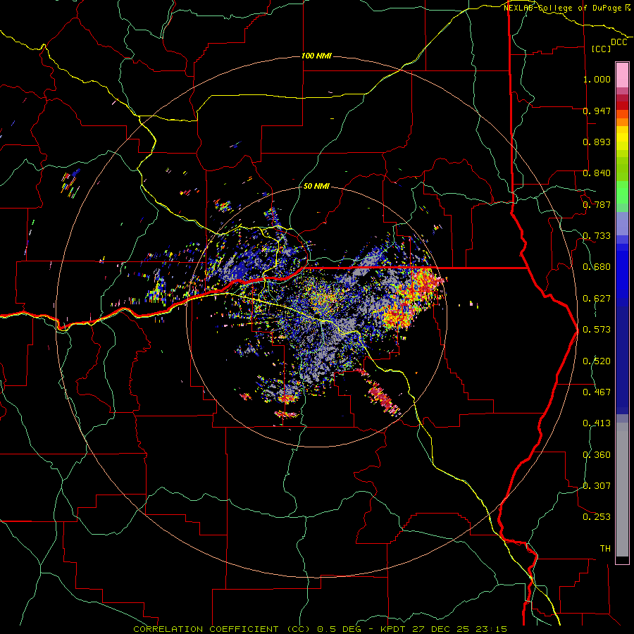Screen dimensions: 634x634
Task: Pick the dark navy color bar segment
Action: coord(622,356)
